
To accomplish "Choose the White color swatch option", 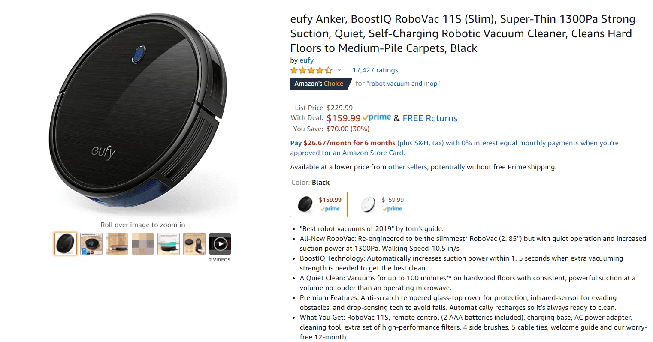I will point(381,204).
